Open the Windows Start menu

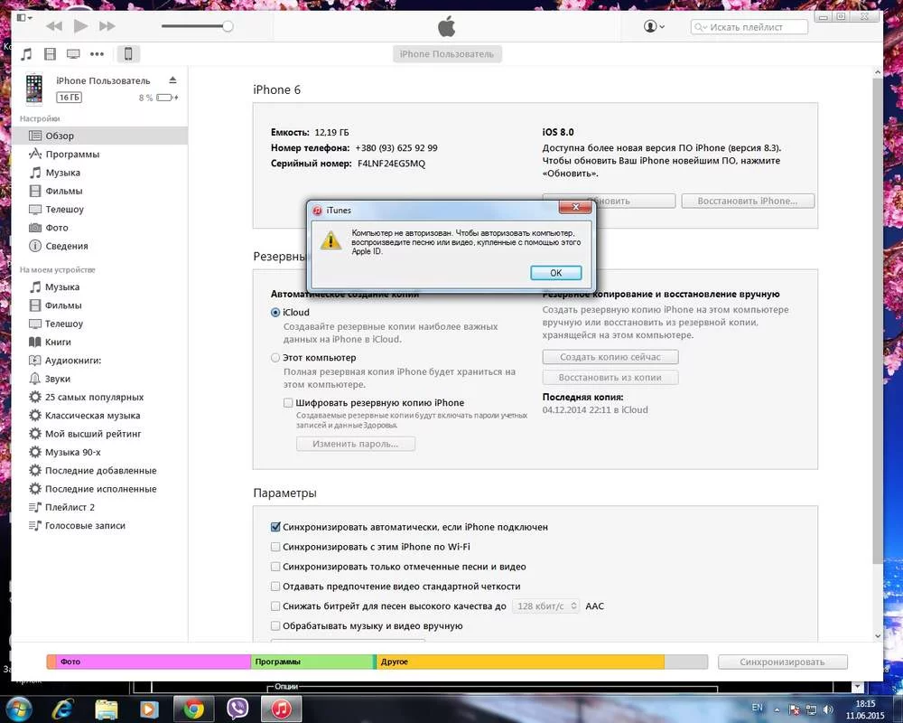coord(18,709)
